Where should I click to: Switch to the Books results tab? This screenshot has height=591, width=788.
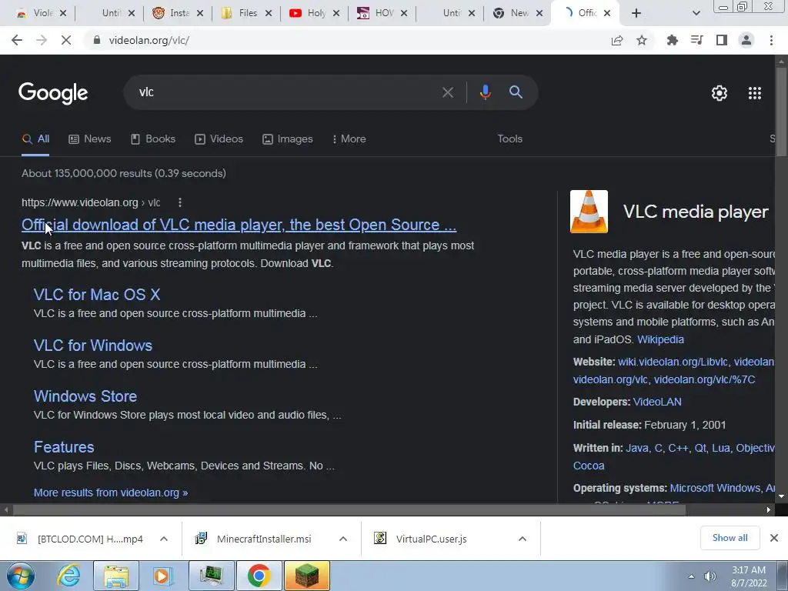pos(153,139)
